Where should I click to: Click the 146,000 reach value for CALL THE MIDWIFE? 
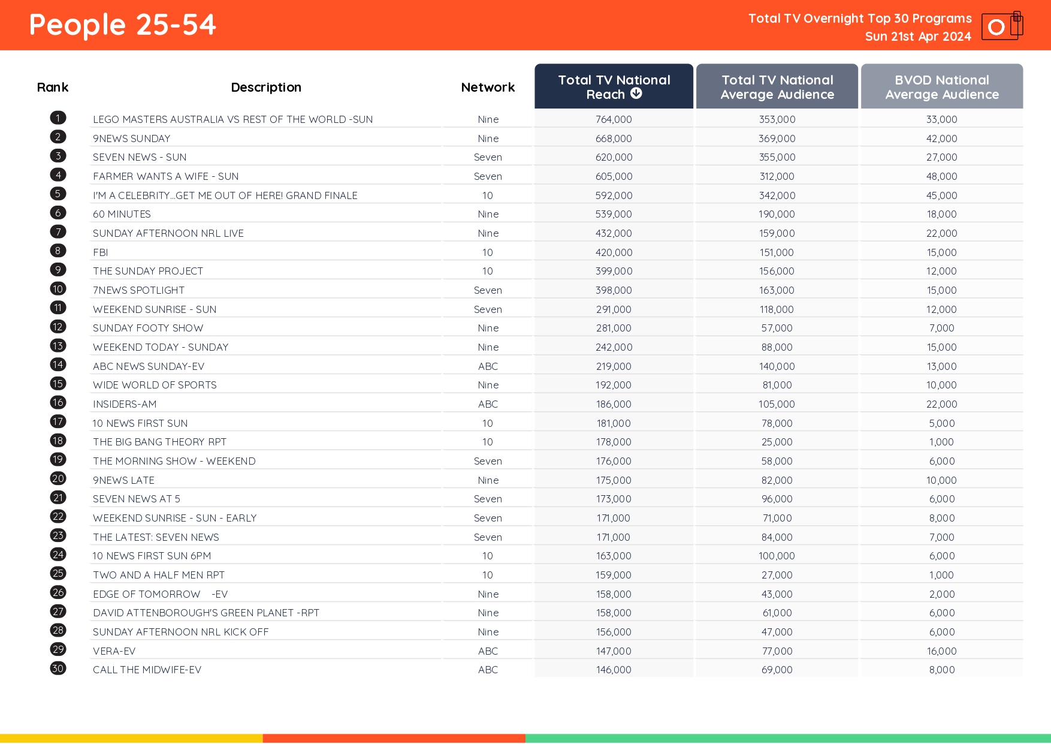(613, 670)
